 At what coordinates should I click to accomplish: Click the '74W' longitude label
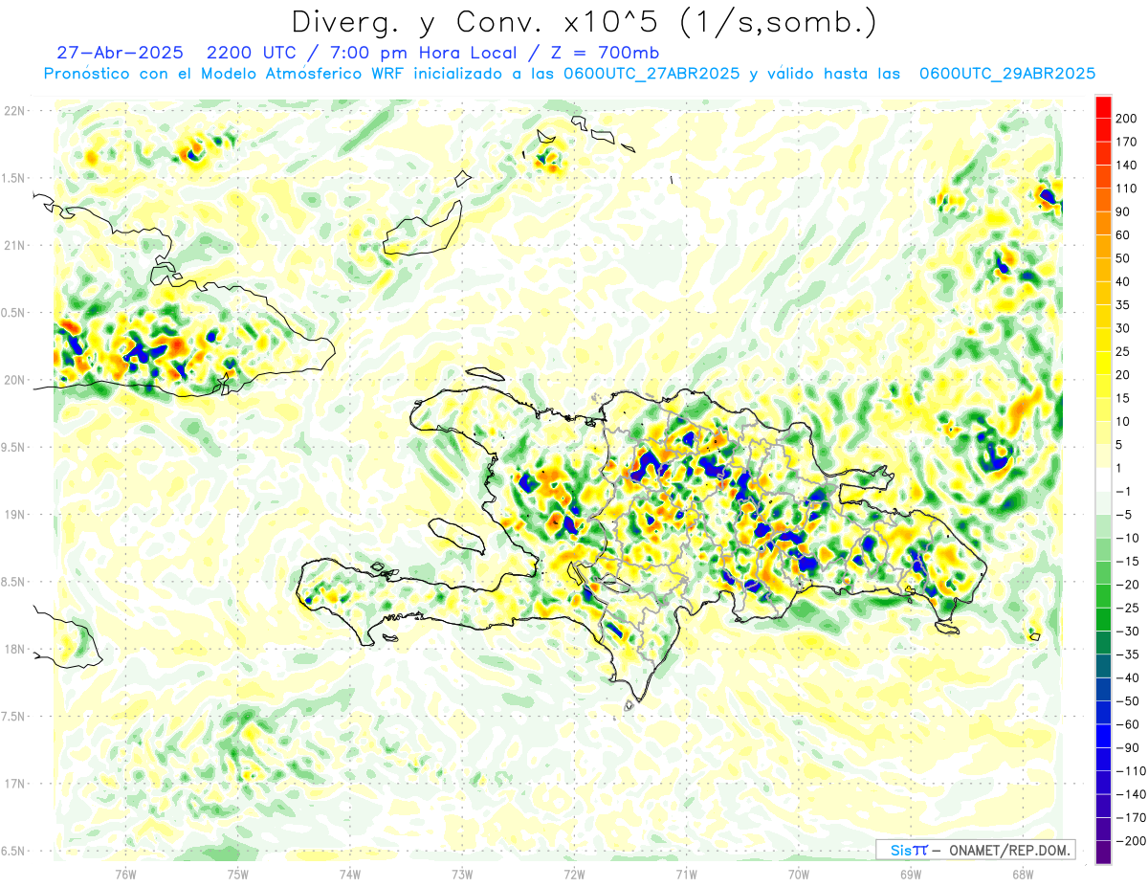pyautogui.click(x=350, y=874)
